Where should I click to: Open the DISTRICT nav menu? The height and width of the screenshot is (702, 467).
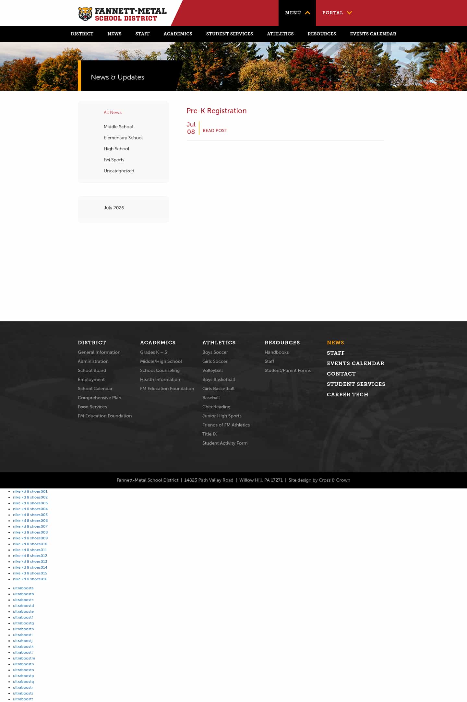(82, 34)
